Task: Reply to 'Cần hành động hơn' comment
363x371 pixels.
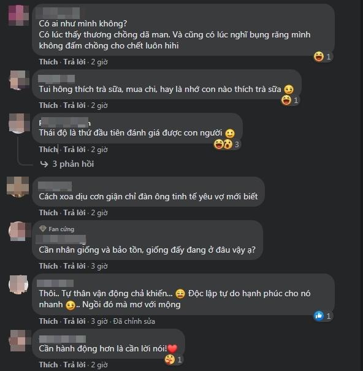Action: tap(75, 365)
